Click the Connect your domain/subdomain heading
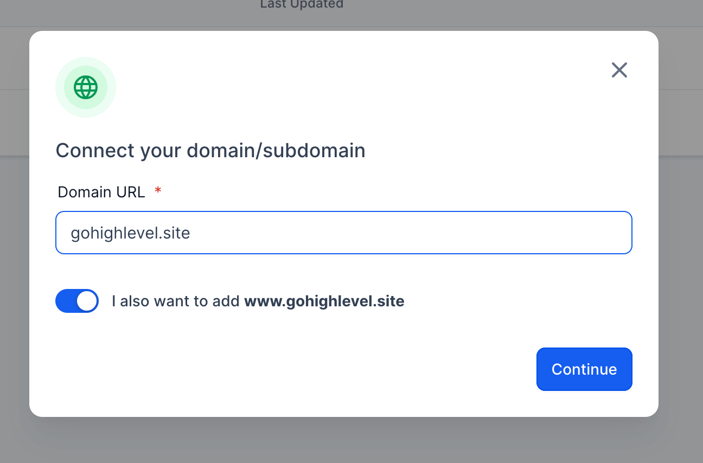The width and height of the screenshot is (703, 463). pos(210,150)
